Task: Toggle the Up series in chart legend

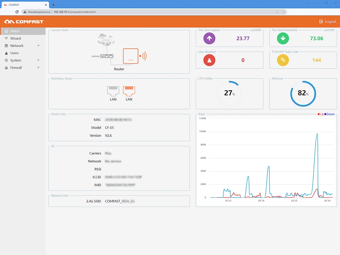Action: 320,114
